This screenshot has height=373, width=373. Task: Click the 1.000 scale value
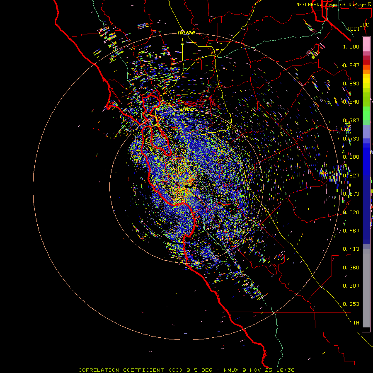click(x=351, y=46)
